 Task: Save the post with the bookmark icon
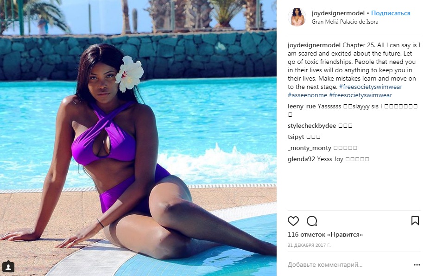click(415, 220)
